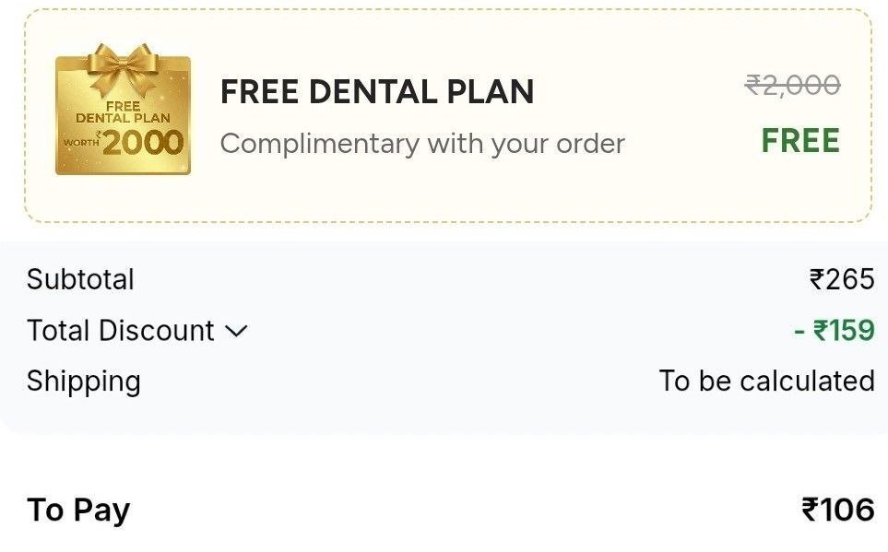
Task: Select the To Pay label
Action: tap(78, 509)
